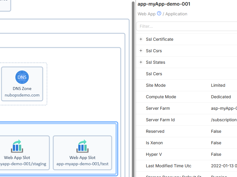This screenshot has height=177, width=237.
Task: Select the app-myapp-demo-001/test slot card
Action: click(x=82, y=153)
